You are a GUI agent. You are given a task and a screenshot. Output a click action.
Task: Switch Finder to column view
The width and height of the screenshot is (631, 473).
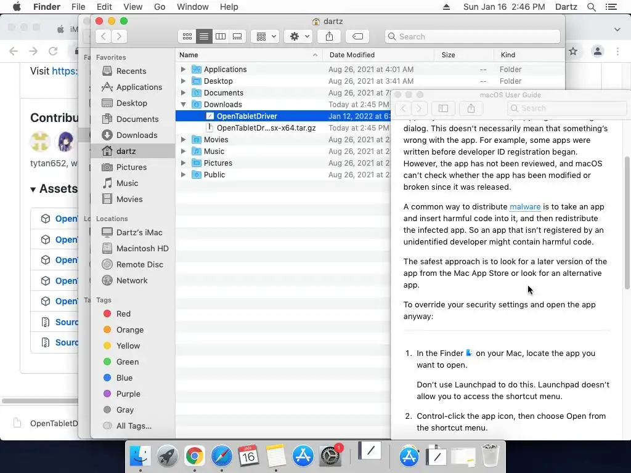click(221, 36)
